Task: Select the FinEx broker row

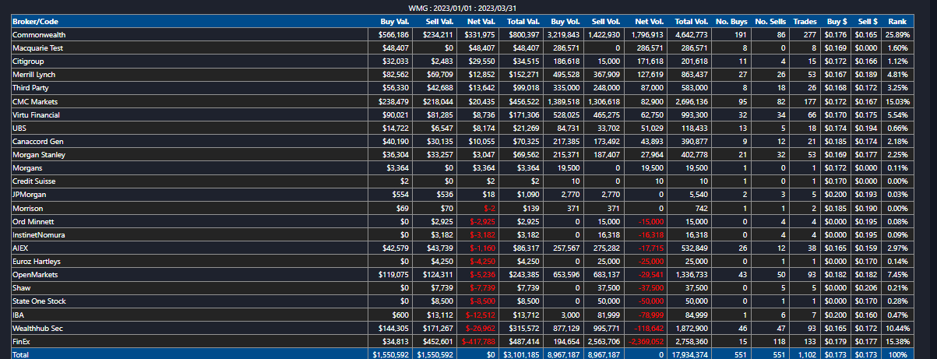Action: (461, 341)
